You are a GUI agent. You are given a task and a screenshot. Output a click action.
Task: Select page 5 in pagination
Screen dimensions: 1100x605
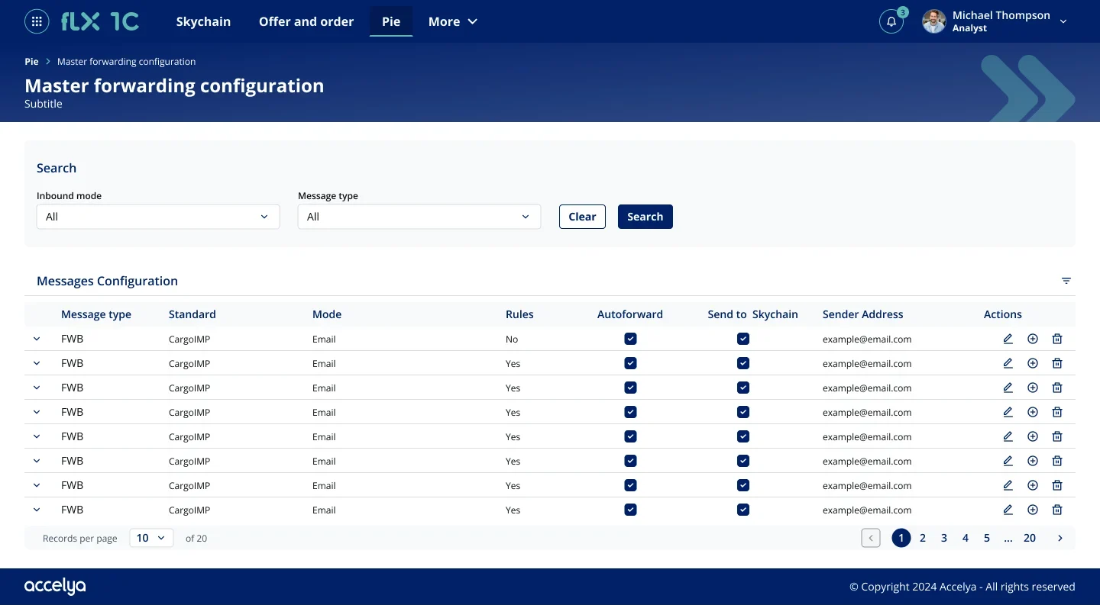987,538
